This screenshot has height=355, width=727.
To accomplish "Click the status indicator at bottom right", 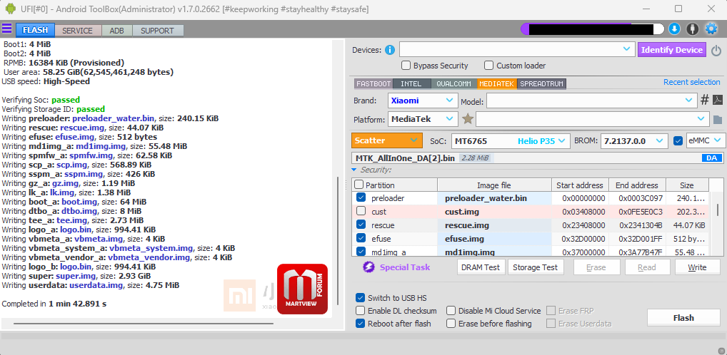I will [x=721, y=351].
